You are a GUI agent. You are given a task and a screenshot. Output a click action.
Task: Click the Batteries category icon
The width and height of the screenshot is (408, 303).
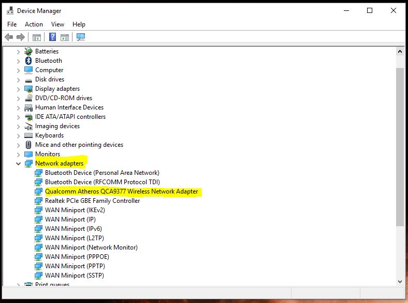tap(28, 51)
